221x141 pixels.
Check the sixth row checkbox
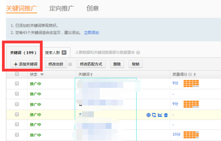coord(17,135)
